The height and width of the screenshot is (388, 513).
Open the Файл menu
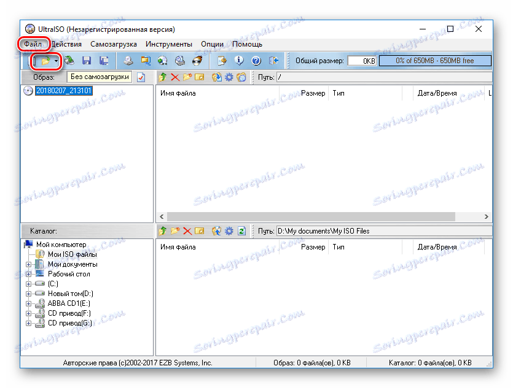click(x=33, y=44)
